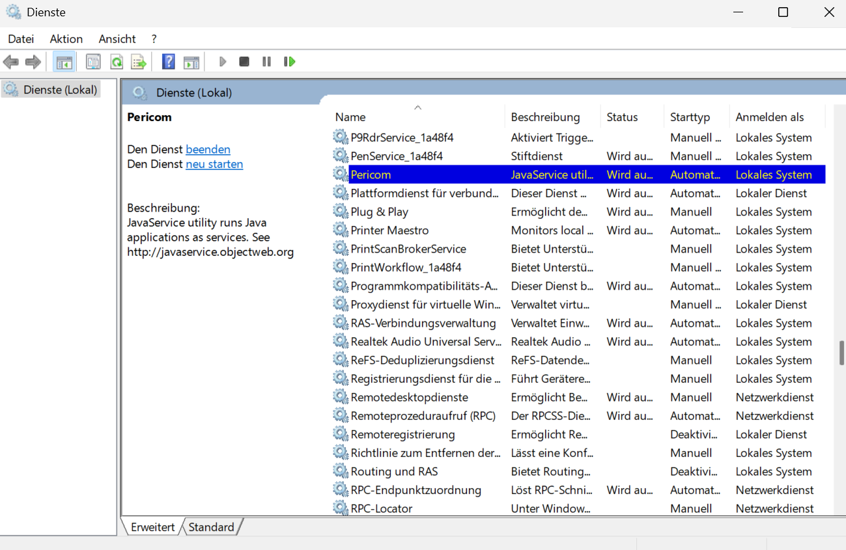
Task: Click the Back arrow in the toolbar
Action: 11,62
